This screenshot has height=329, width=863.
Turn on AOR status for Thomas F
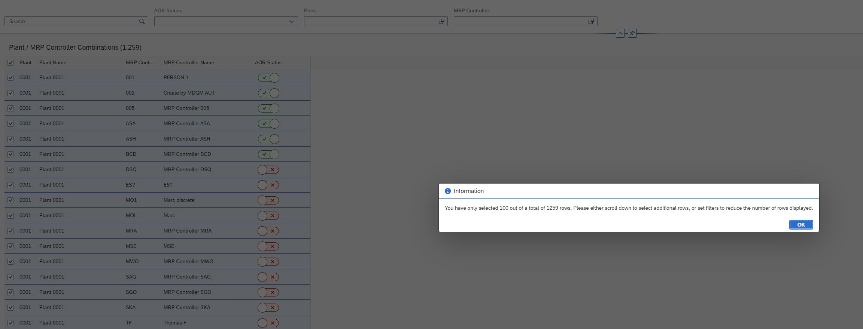(x=268, y=323)
